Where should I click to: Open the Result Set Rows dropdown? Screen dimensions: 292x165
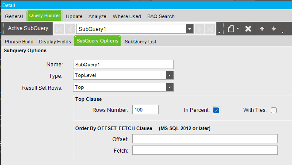pos(169,87)
